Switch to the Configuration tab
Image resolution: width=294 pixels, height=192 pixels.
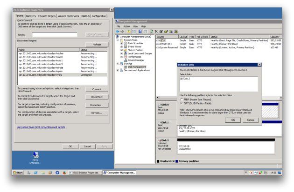(x=99, y=16)
